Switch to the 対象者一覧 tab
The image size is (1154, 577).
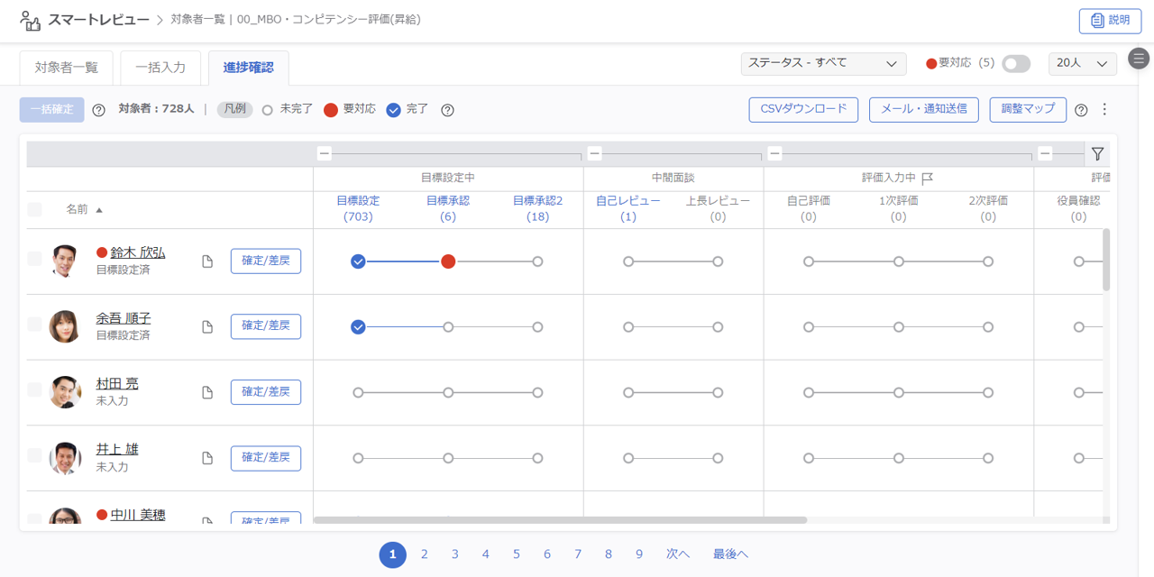(66, 68)
